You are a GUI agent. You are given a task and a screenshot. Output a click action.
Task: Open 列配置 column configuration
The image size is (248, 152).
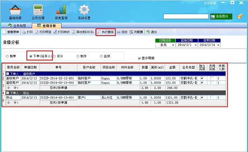(x=136, y=32)
